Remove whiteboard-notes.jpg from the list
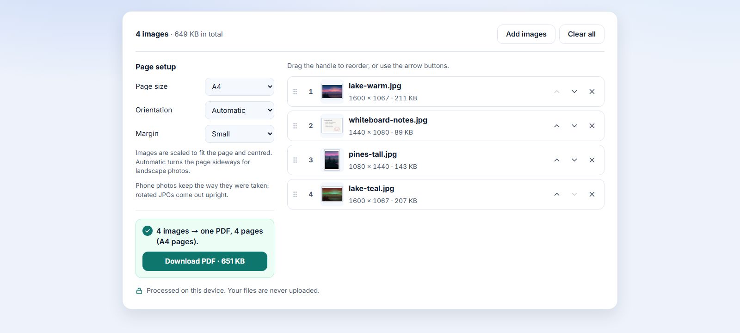 pos(592,126)
